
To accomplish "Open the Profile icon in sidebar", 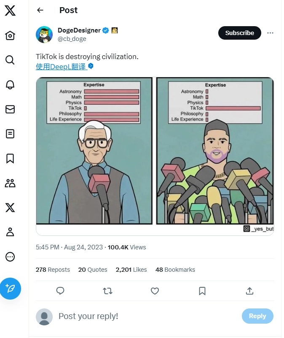I will (10, 232).
